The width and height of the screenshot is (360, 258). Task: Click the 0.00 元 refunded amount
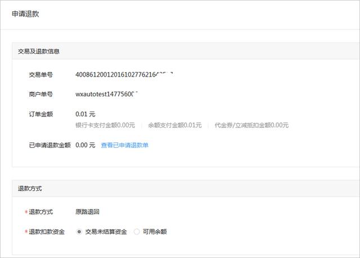pos(85,145)
